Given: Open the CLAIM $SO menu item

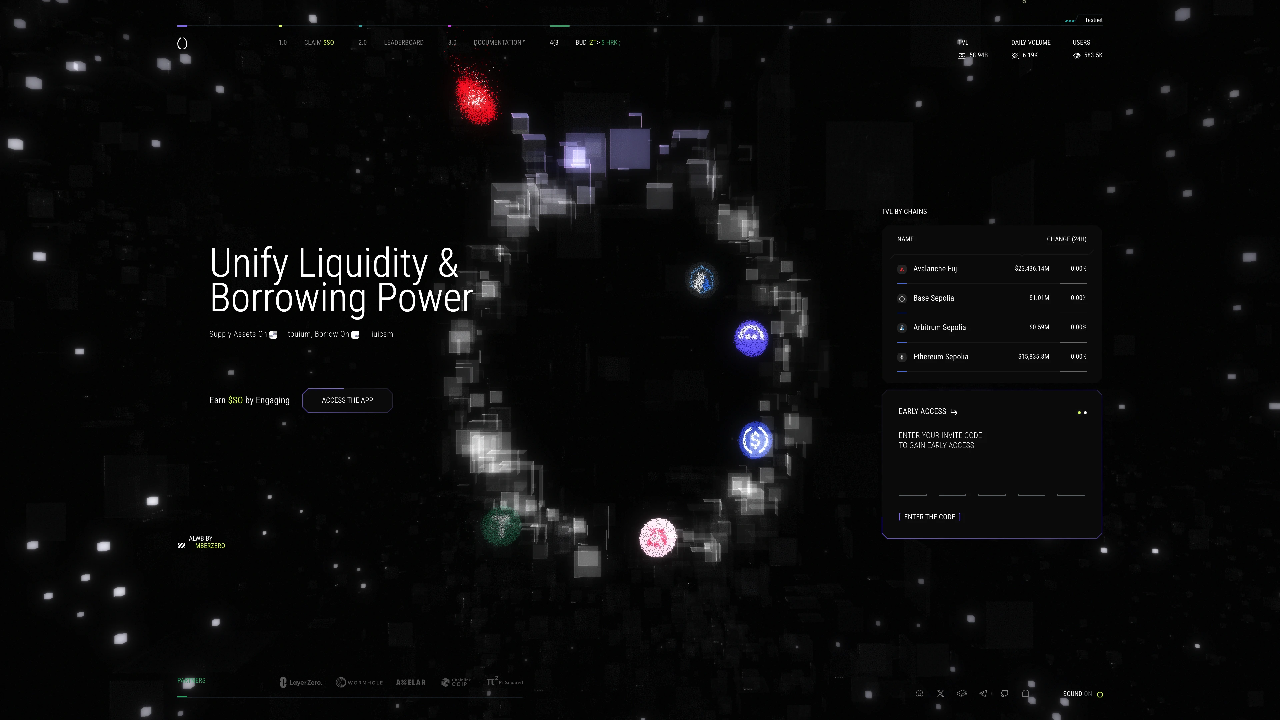Looking at the screenshot, I should tap(319, 43).
